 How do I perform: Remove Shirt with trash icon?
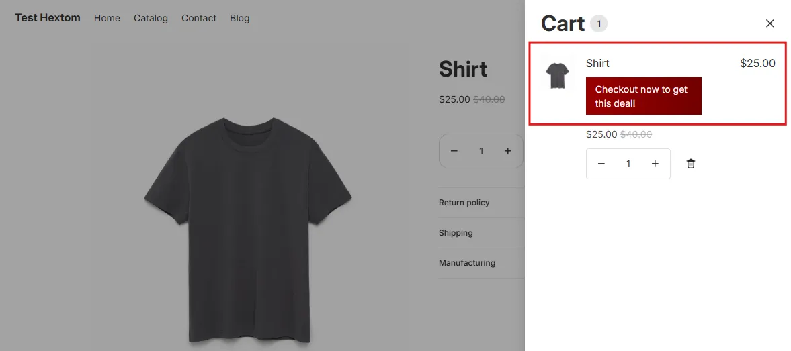691,164
